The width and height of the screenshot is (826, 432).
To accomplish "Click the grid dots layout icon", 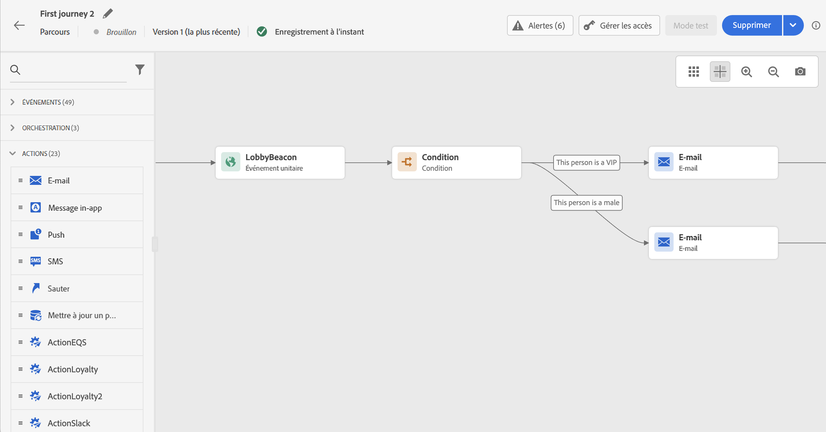I will (693, 72).
